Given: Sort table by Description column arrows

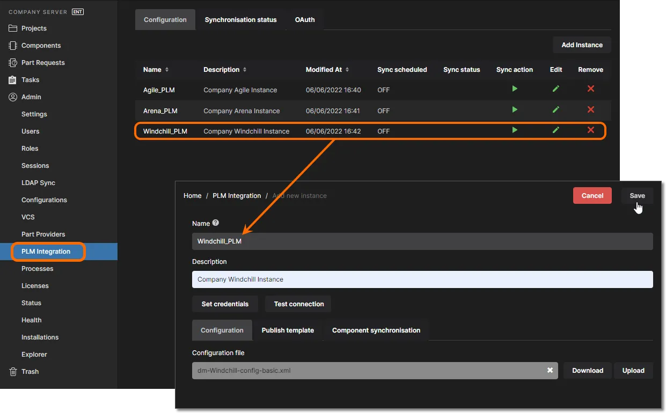Looking at the screenshot, I should pos(245,70).
